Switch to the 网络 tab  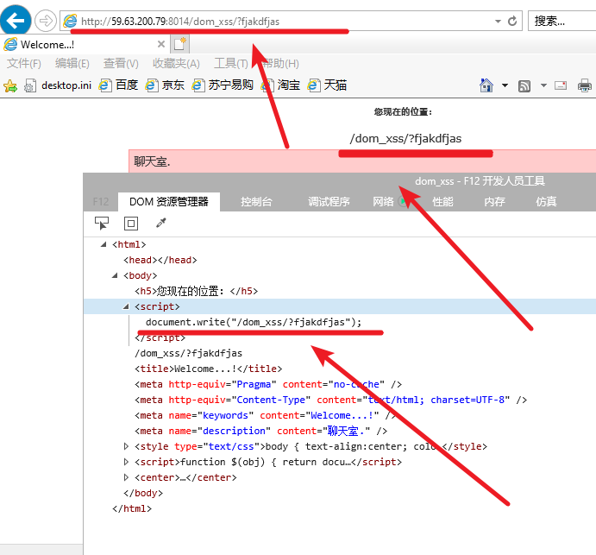(383, 202)
